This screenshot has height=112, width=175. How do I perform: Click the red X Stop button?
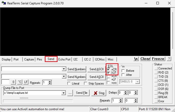99,93
